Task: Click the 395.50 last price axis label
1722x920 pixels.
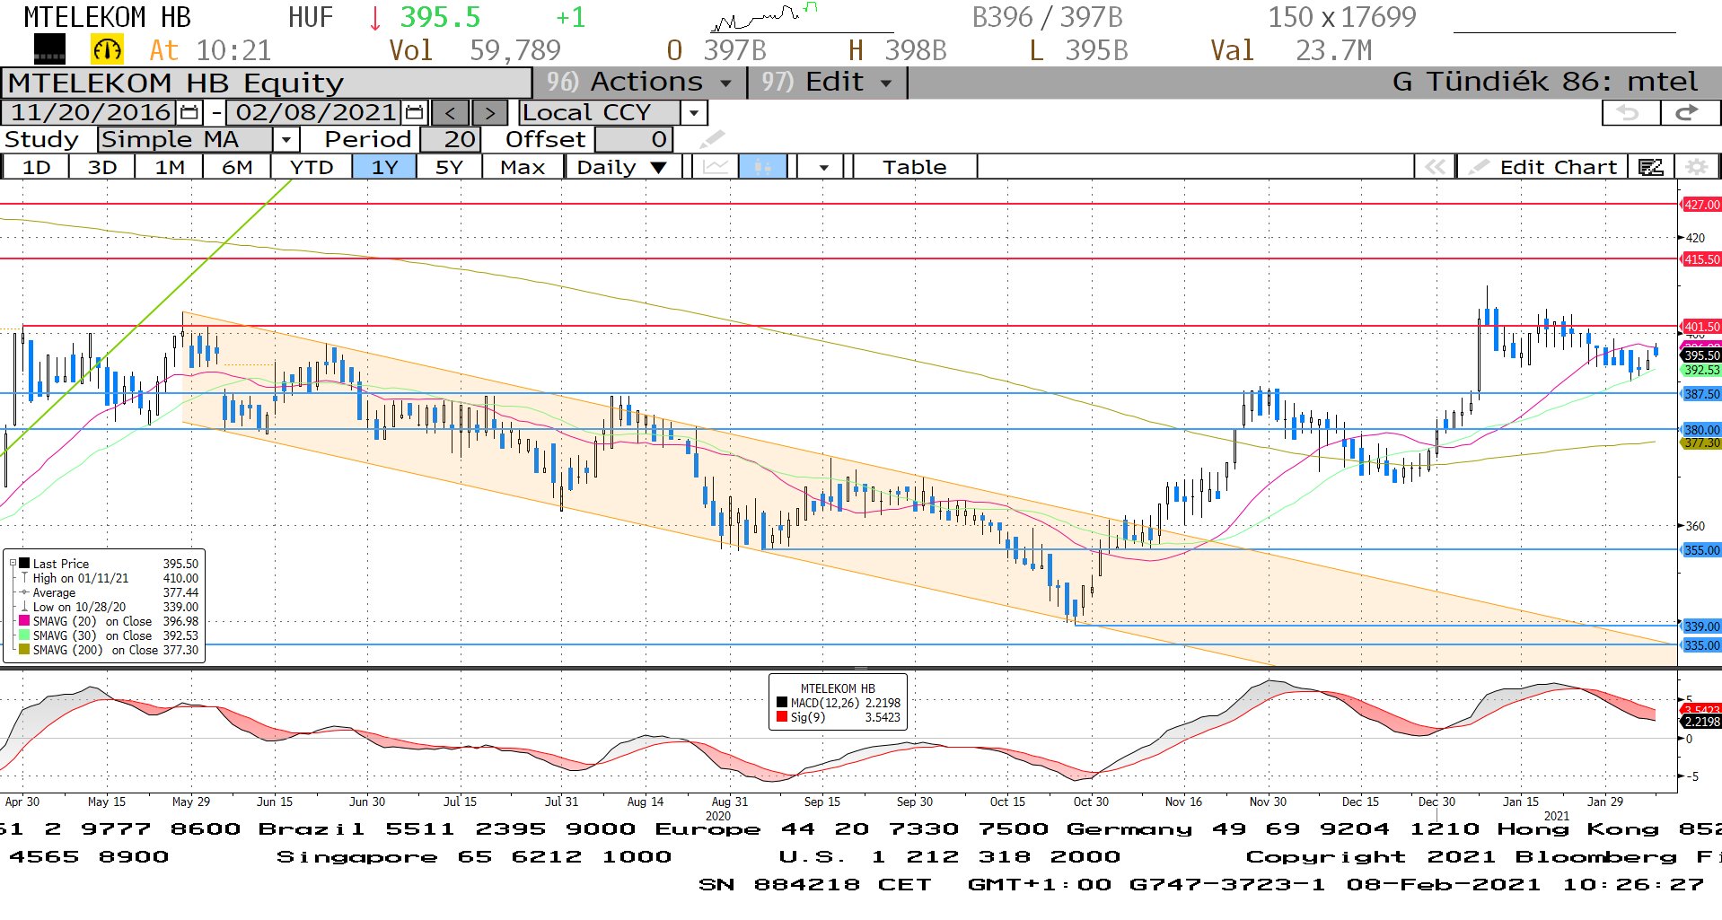Action: 1700,355
